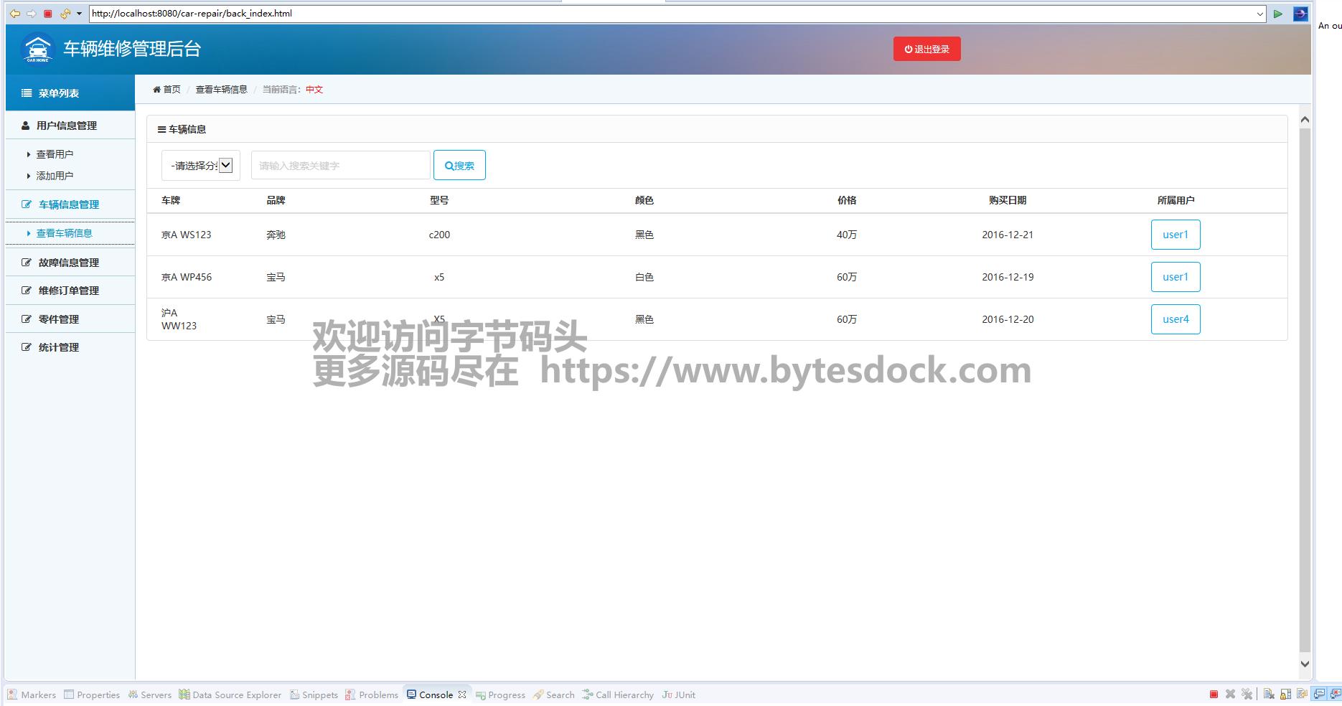Click the 查看用户 sidebar link
The image size is (1342, 706).
(55, 154)
